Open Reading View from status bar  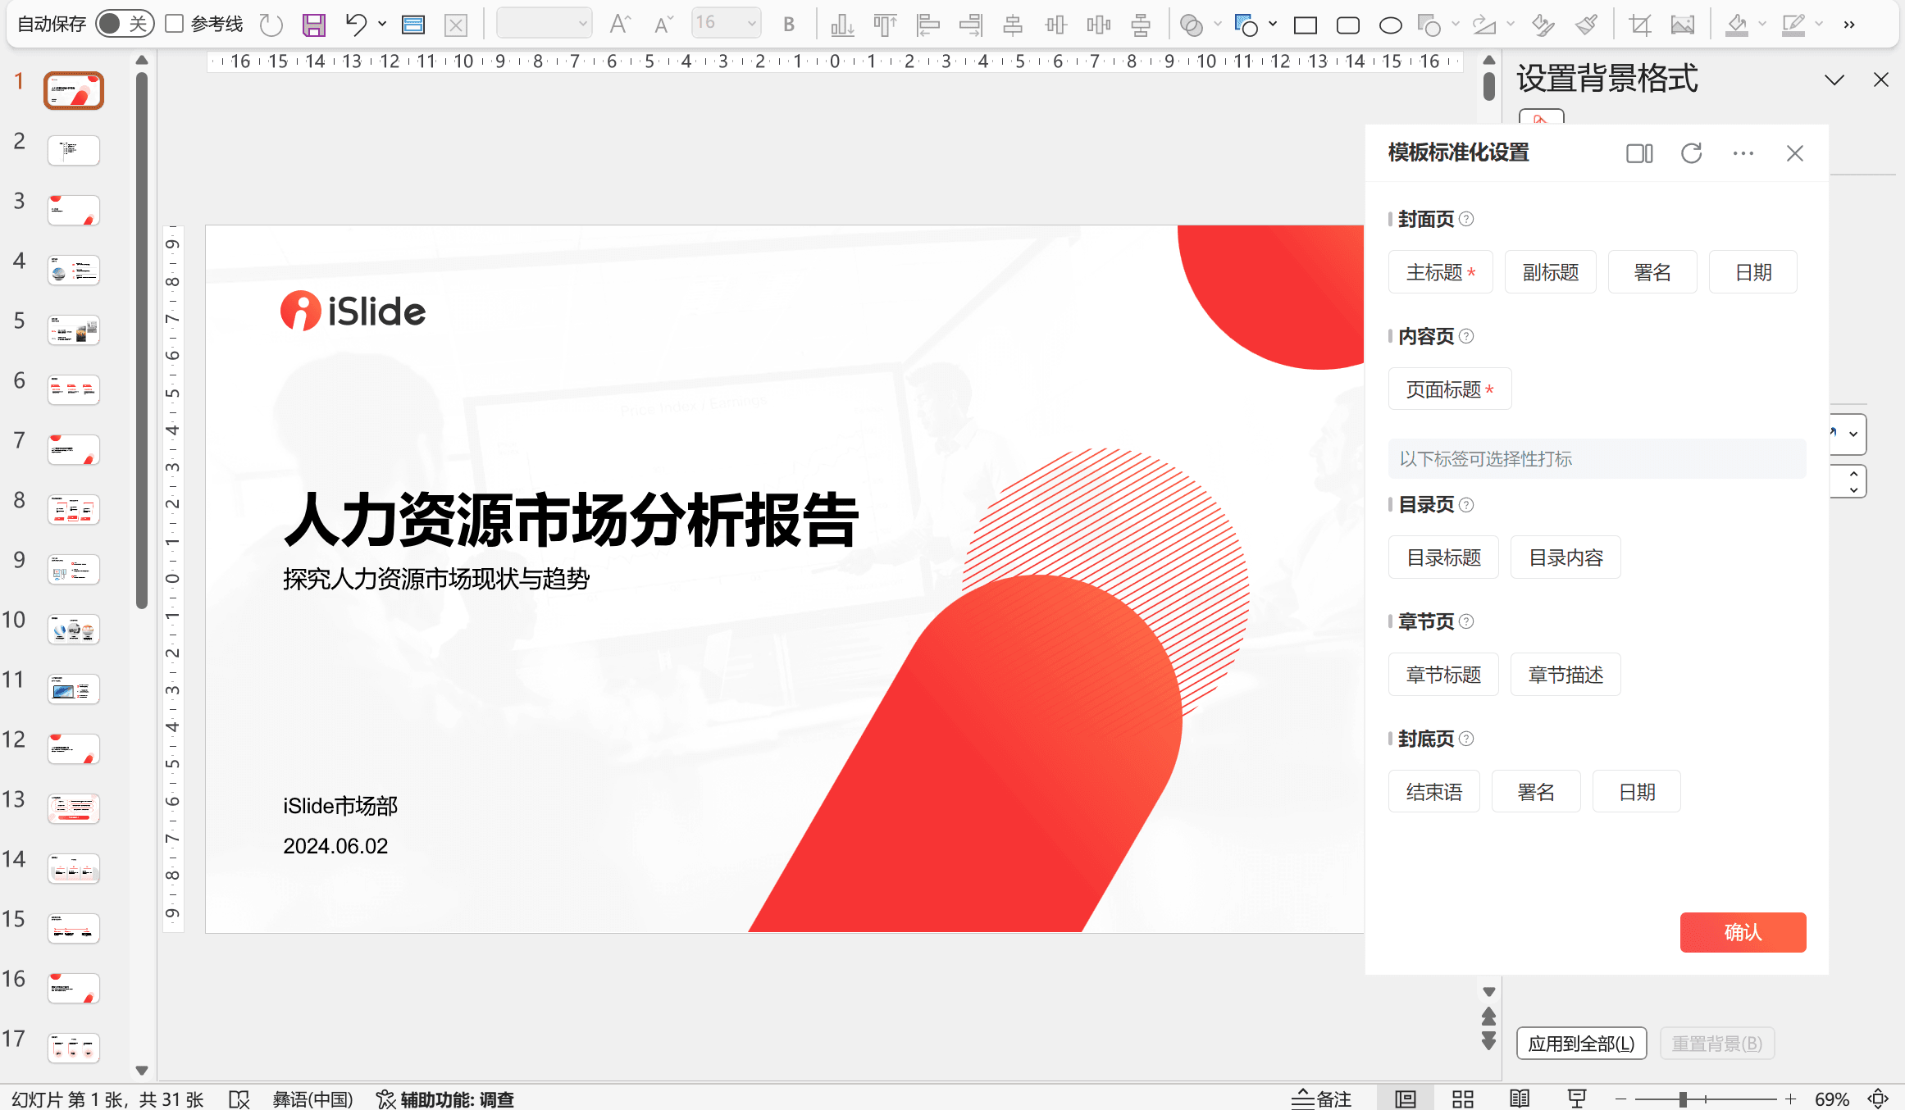tap(1519, 1099)
